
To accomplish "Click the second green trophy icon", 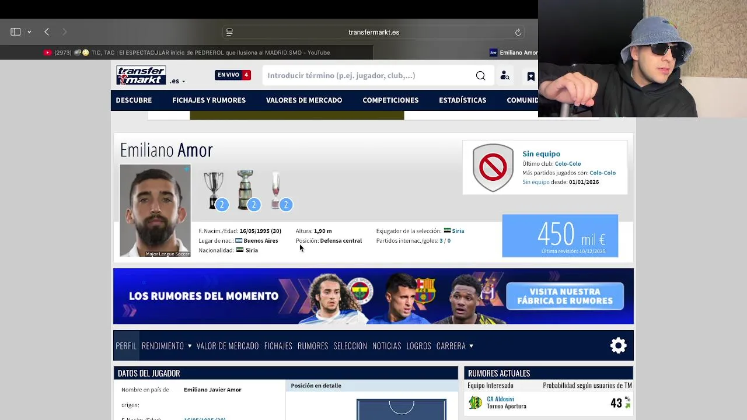I will click(245, 190).
